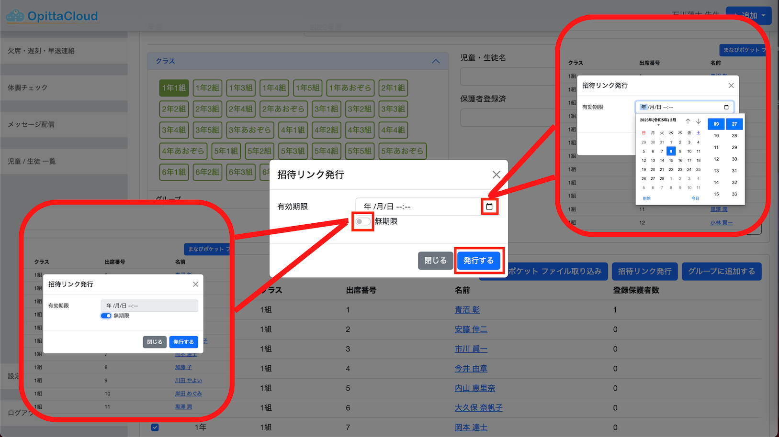Select the 5年2組 class filter
779x437 pixels.
click(x=260, y=151)
